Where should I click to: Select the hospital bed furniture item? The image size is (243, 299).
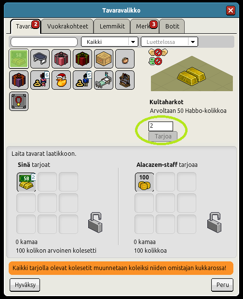point(104,80)
